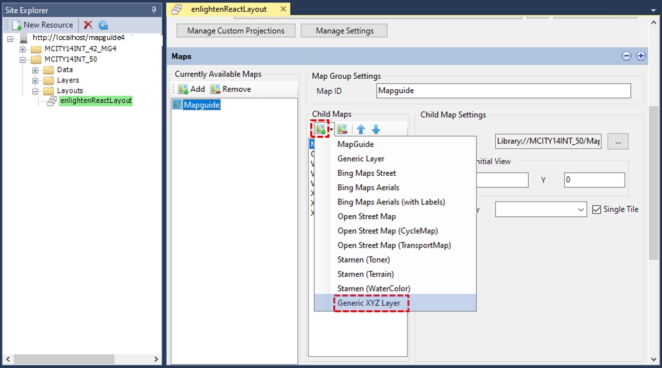This screenshot has height=368, width=662.
Task: Choose Generic XYZ Layer from menu
Action: [x=371, y=303]
